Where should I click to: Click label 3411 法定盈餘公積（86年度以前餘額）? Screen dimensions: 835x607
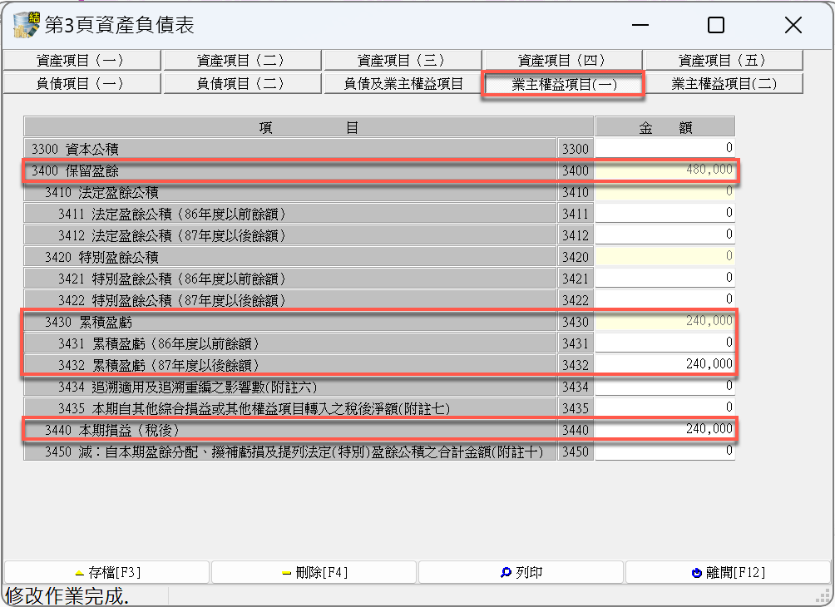172,214
